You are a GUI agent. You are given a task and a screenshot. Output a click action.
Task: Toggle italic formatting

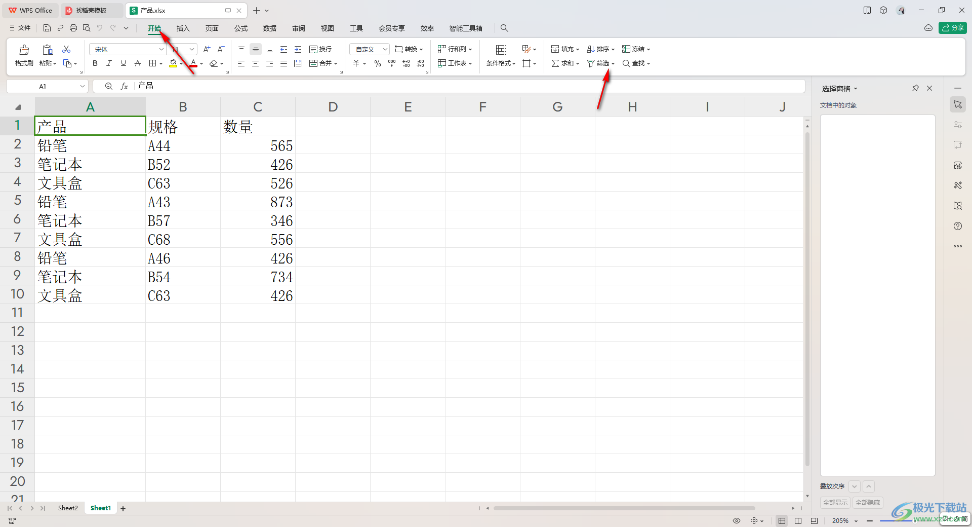[109, 63]
